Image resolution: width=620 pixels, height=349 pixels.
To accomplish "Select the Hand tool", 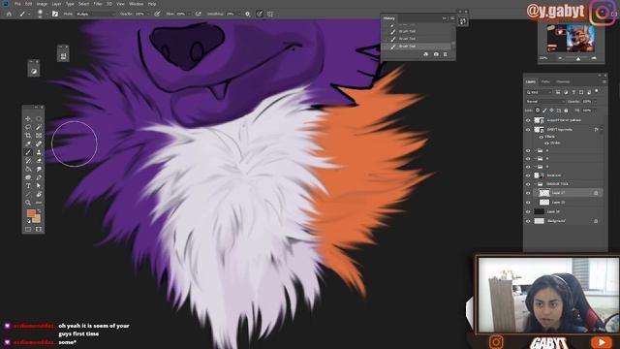I will (39, 194).
